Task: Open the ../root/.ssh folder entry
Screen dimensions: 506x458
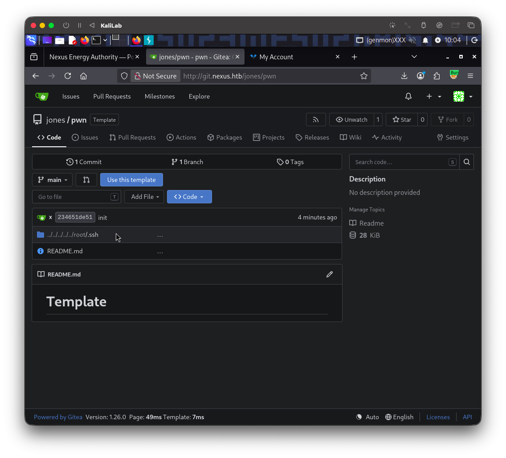Action: coord(73,235)
